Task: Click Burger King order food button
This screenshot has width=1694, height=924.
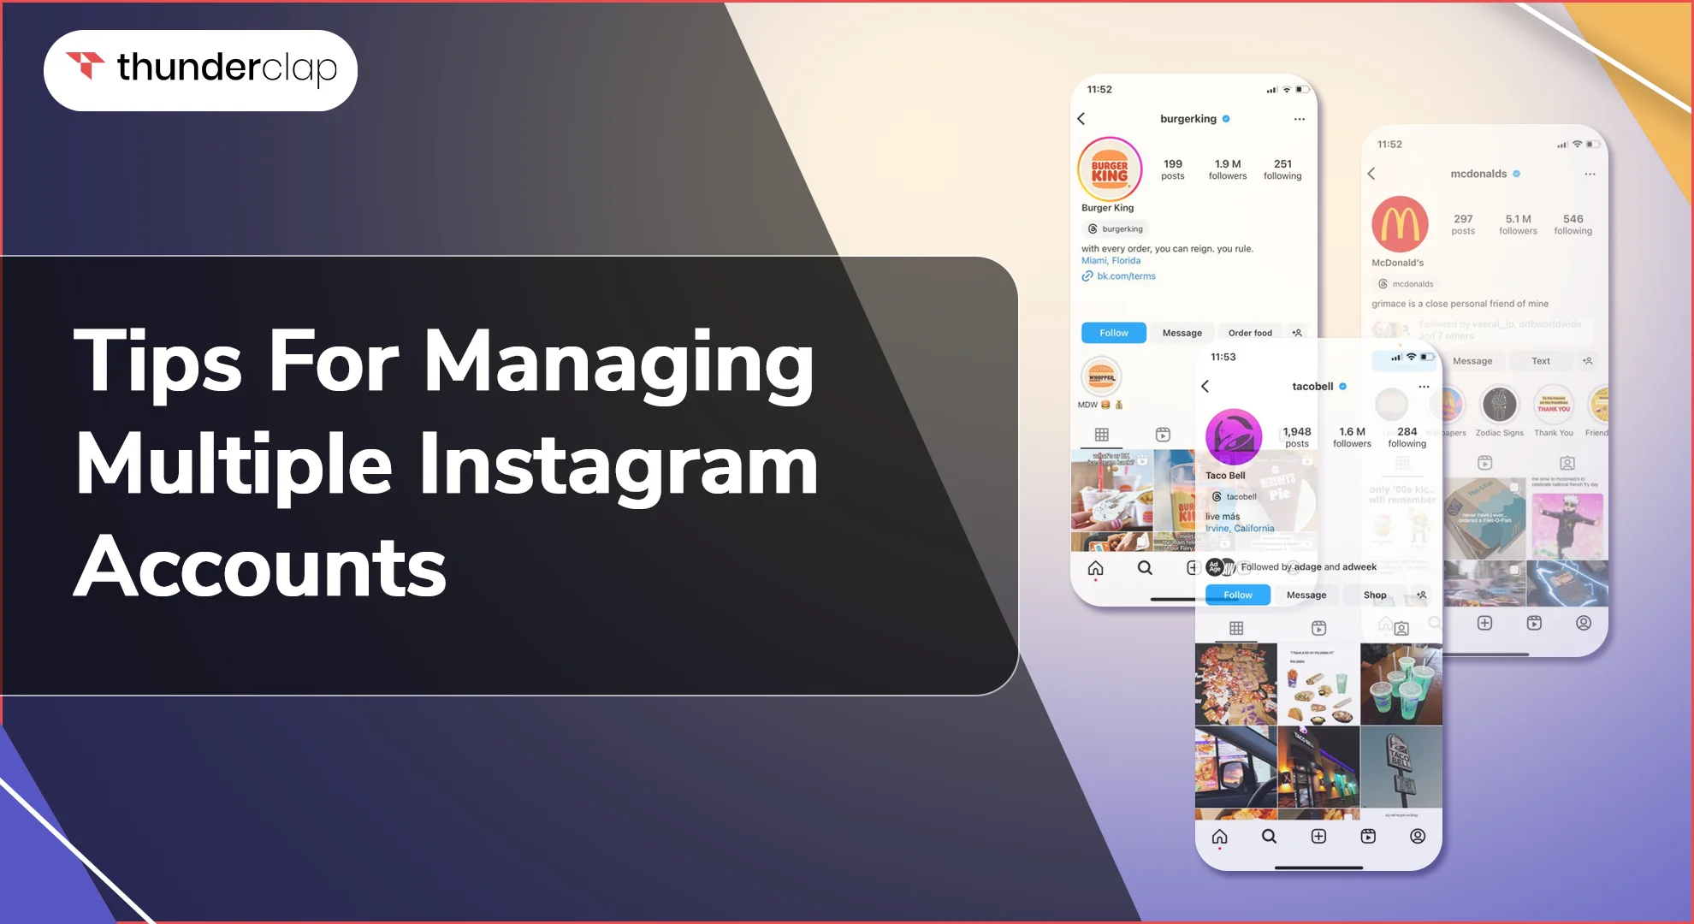Action: tap(1249, 332)
